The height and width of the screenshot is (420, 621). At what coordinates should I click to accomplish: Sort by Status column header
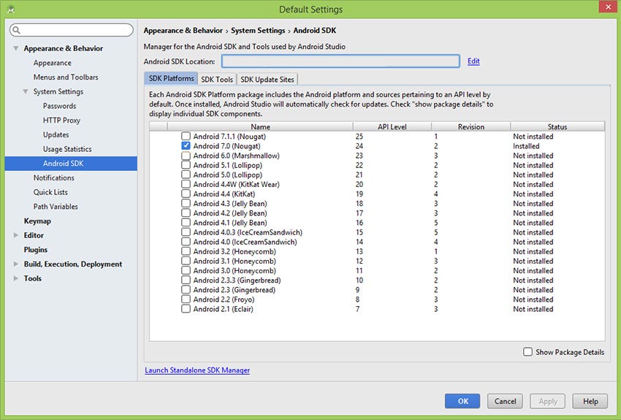coord(557,126)
